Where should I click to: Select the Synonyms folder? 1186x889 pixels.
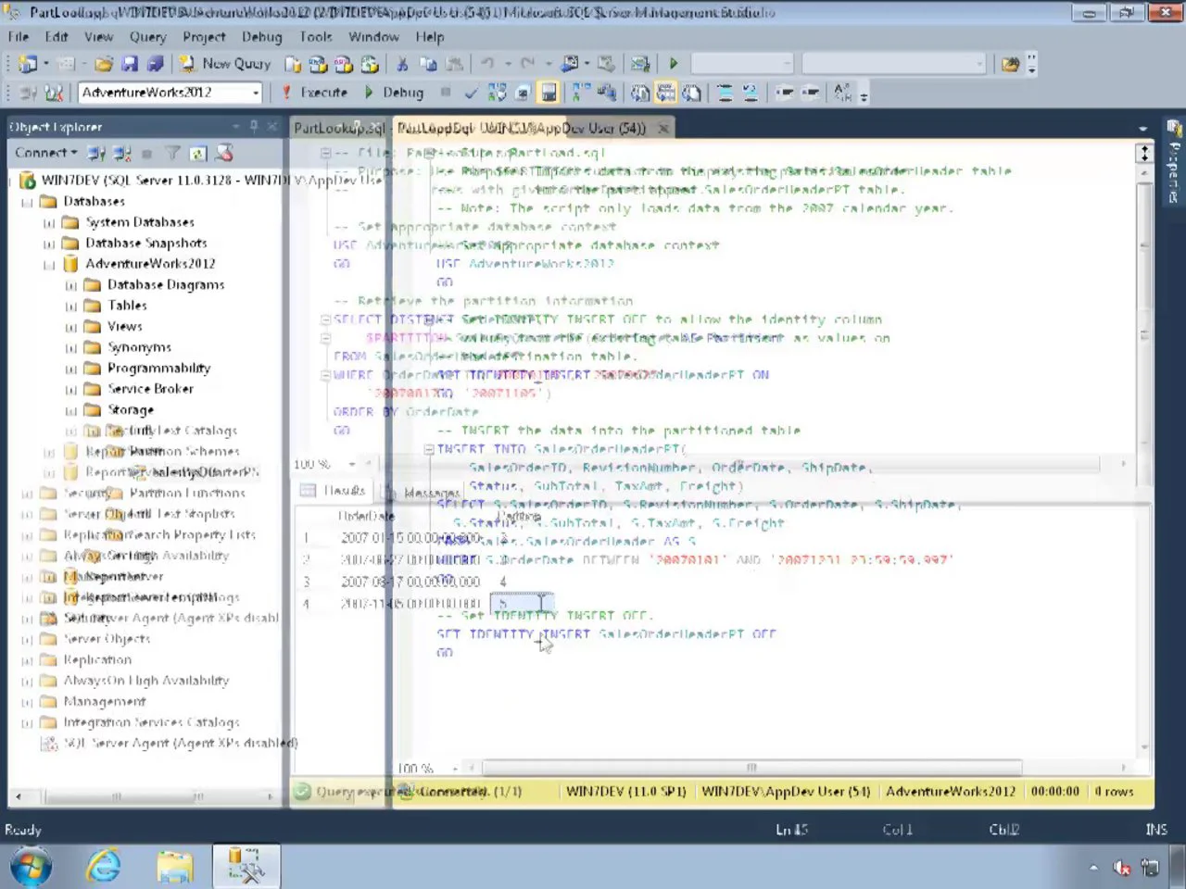139,347
